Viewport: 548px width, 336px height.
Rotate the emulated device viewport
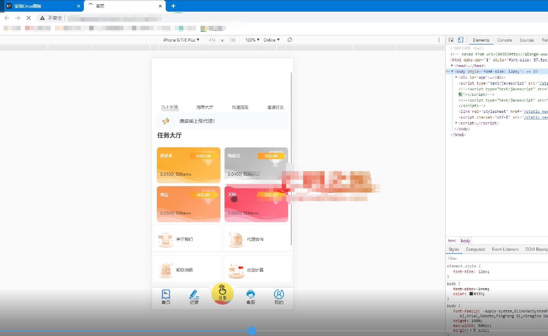coord(290,40)
